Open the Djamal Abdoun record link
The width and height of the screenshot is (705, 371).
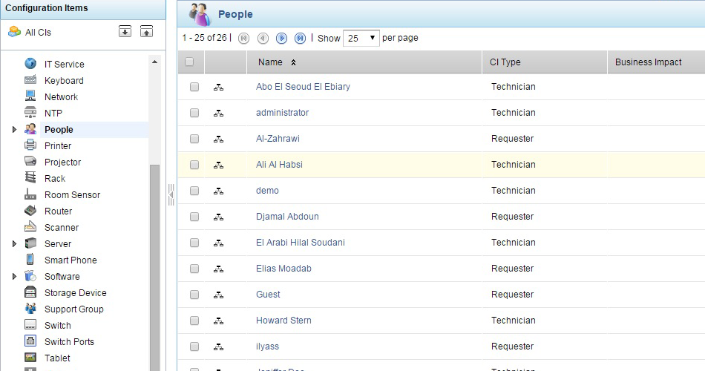[287, 217]
